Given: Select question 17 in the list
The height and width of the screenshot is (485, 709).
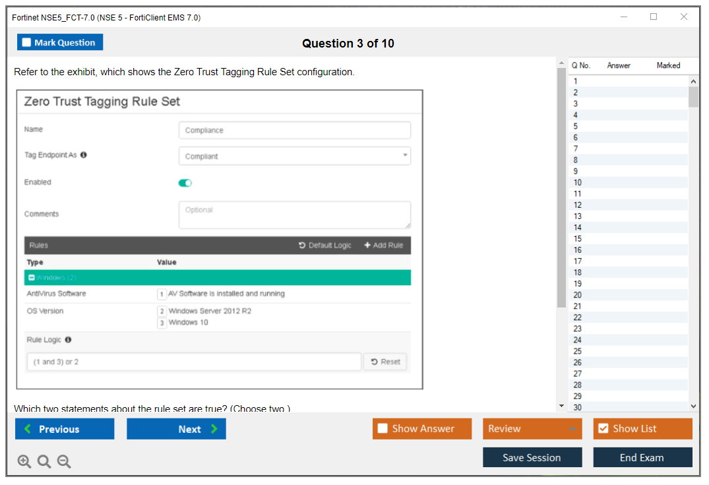Looking at the screenshot, I should click(578, 261).
